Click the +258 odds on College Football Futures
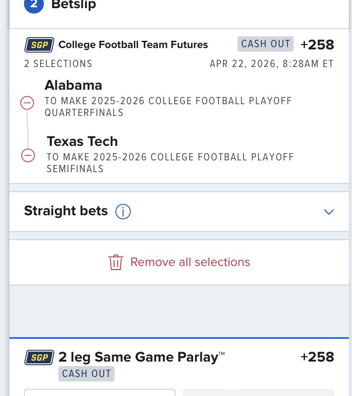Viewport: 352px width, 396px height. pyautogui.click(x=317, y=44)
